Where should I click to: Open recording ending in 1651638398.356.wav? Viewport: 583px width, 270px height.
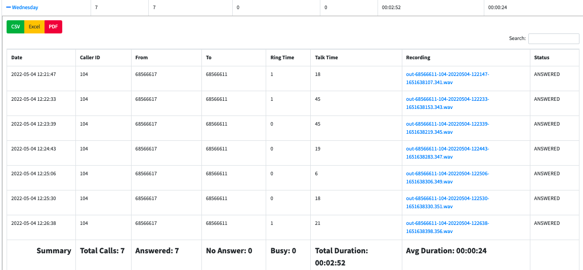click(448, 227)
